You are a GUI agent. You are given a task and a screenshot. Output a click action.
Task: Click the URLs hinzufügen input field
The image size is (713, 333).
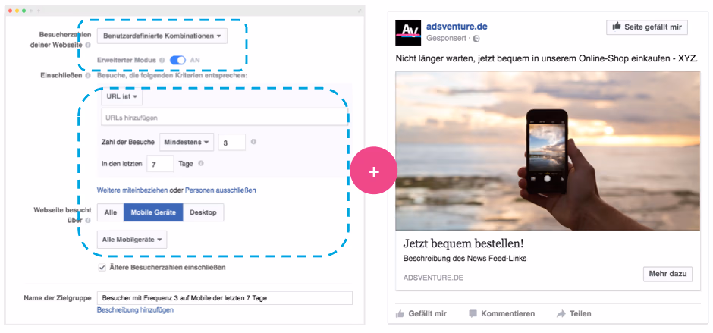225,117
